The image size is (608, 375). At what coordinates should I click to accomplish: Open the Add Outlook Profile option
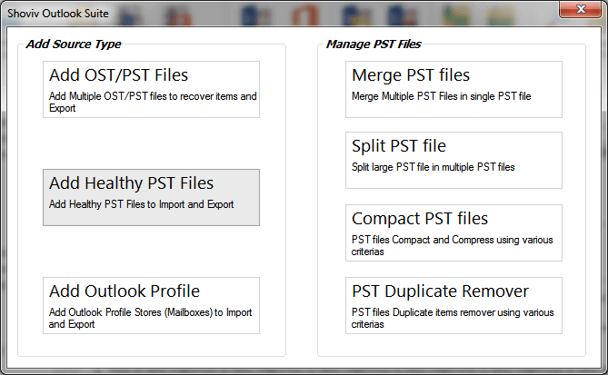pyautogui.click(x=151, y=305)
